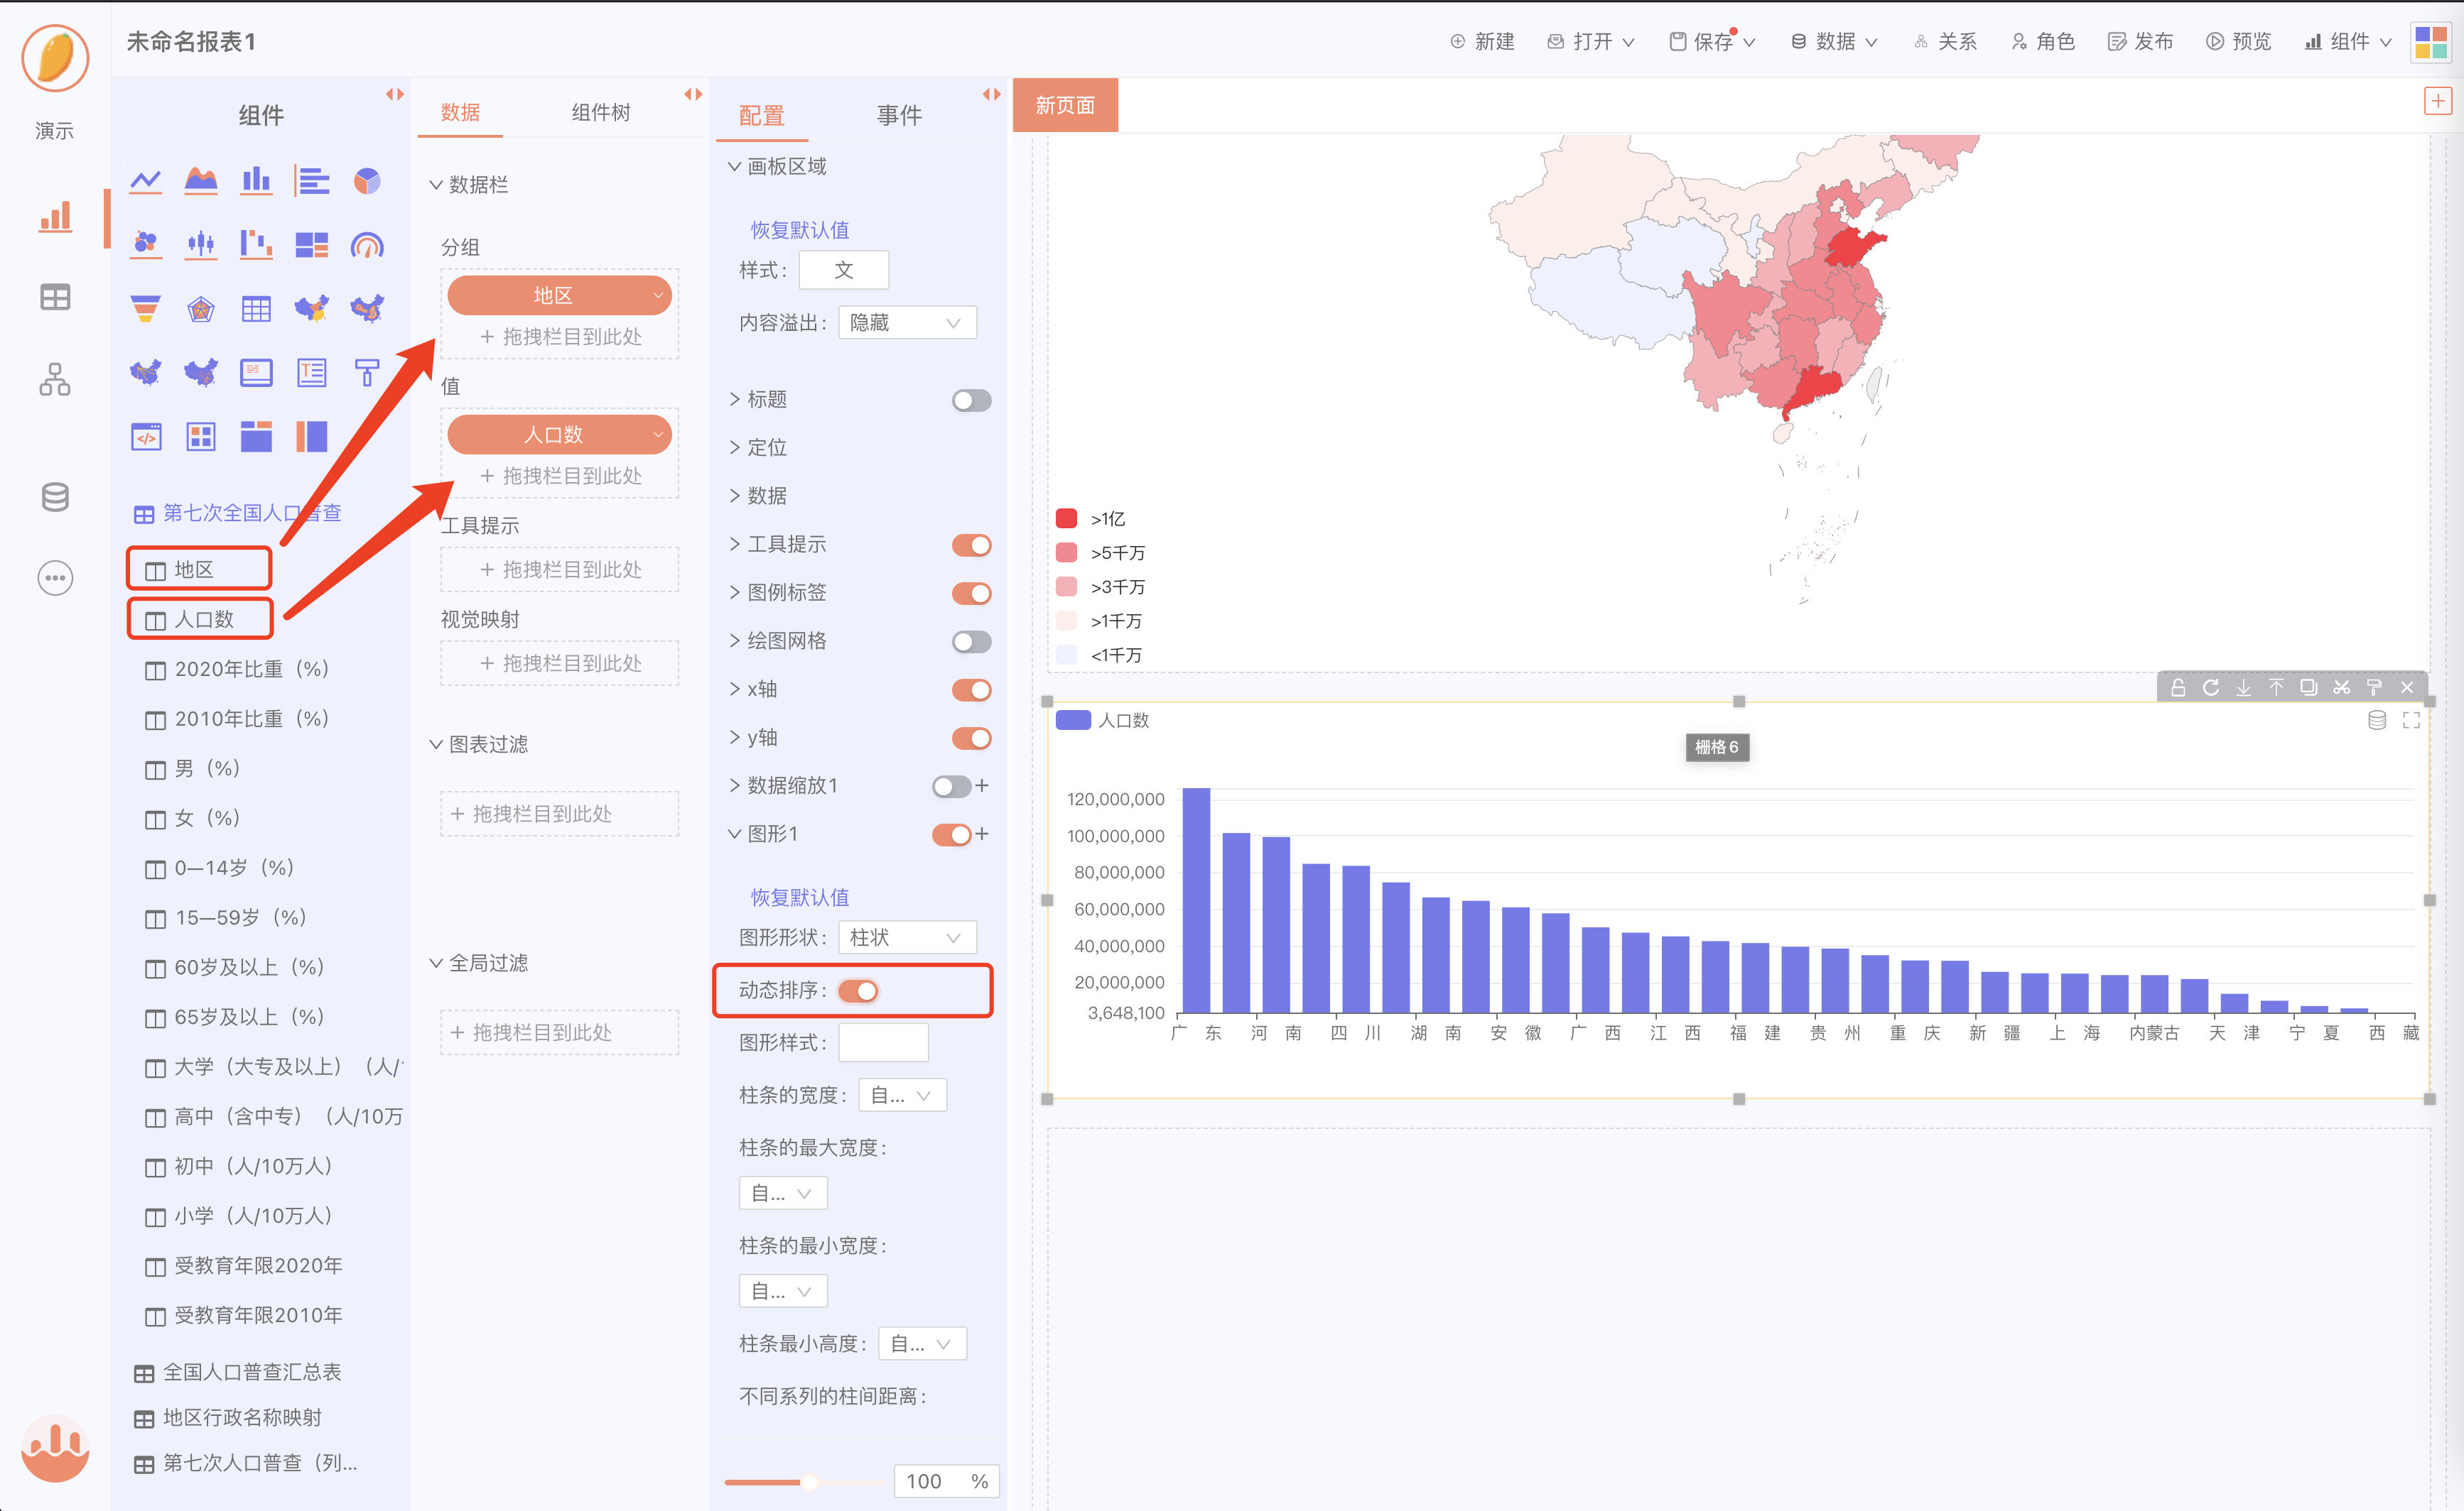2464x1511 pixels.
Task: Select the rich text component icon
Action: point(312,373)
